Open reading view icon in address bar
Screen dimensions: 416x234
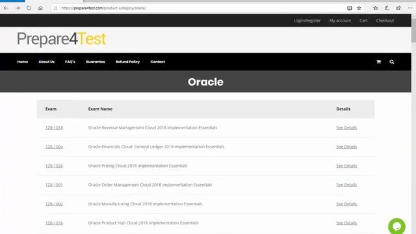point(350,8)
